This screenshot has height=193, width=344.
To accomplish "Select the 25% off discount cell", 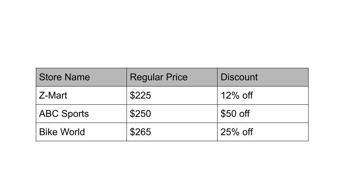I will click(x=263, y=132).
